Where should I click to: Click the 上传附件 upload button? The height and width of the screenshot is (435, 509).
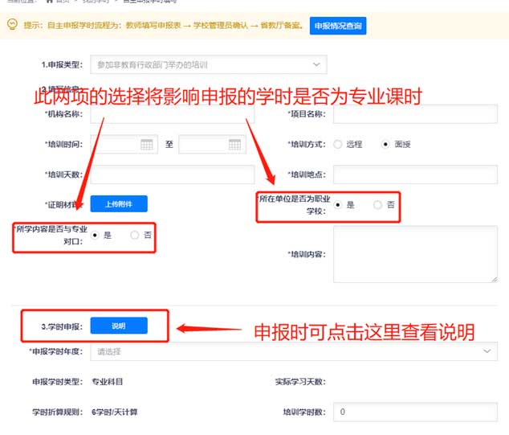(x=118, y=204)
